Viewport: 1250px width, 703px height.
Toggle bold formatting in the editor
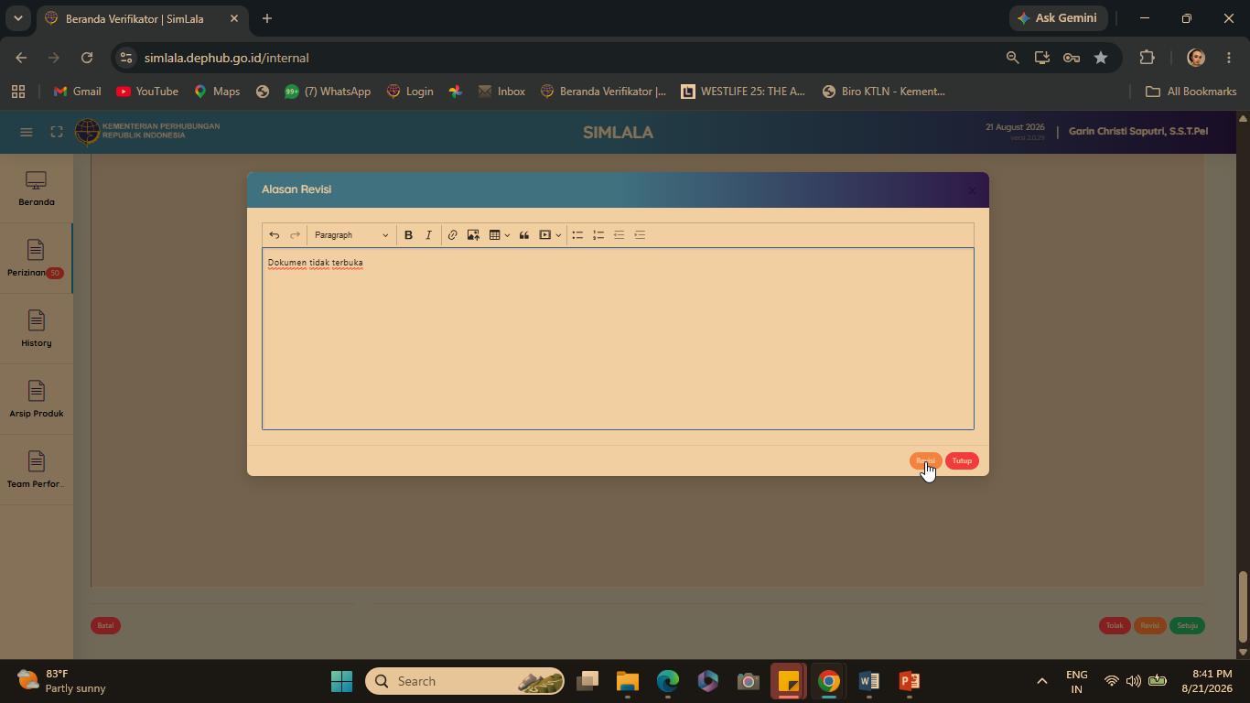pos(408,235)
